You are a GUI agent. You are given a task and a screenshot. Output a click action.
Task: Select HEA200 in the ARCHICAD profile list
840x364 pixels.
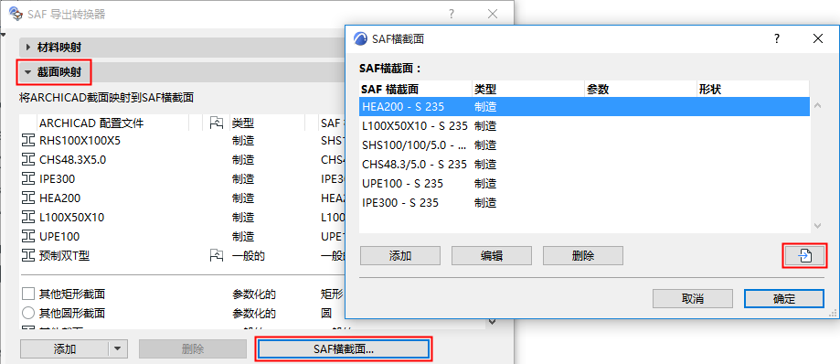(59, 198)
